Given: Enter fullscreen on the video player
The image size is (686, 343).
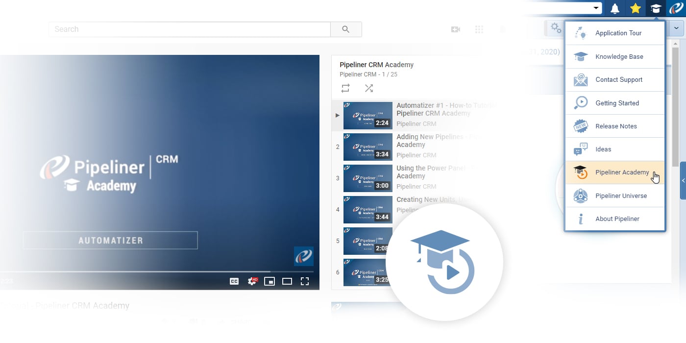Looking at the screenshot, I should coord(305,281).
